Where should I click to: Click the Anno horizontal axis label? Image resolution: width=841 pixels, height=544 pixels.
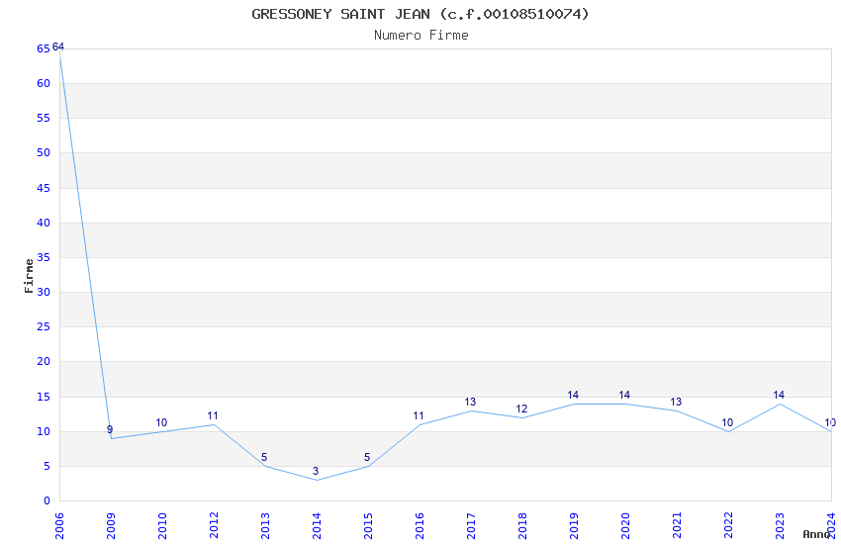(815, 534)
